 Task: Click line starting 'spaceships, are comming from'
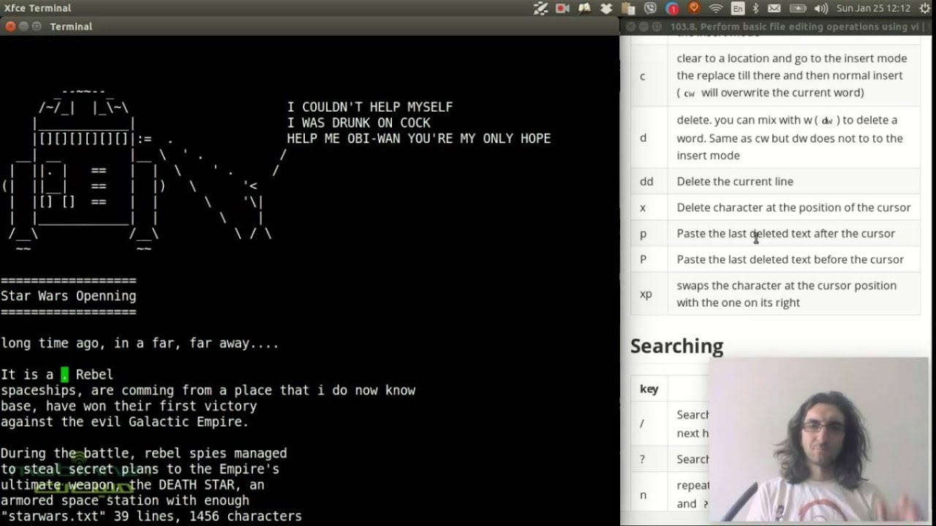pyautogui.click(x=208, y=390)
